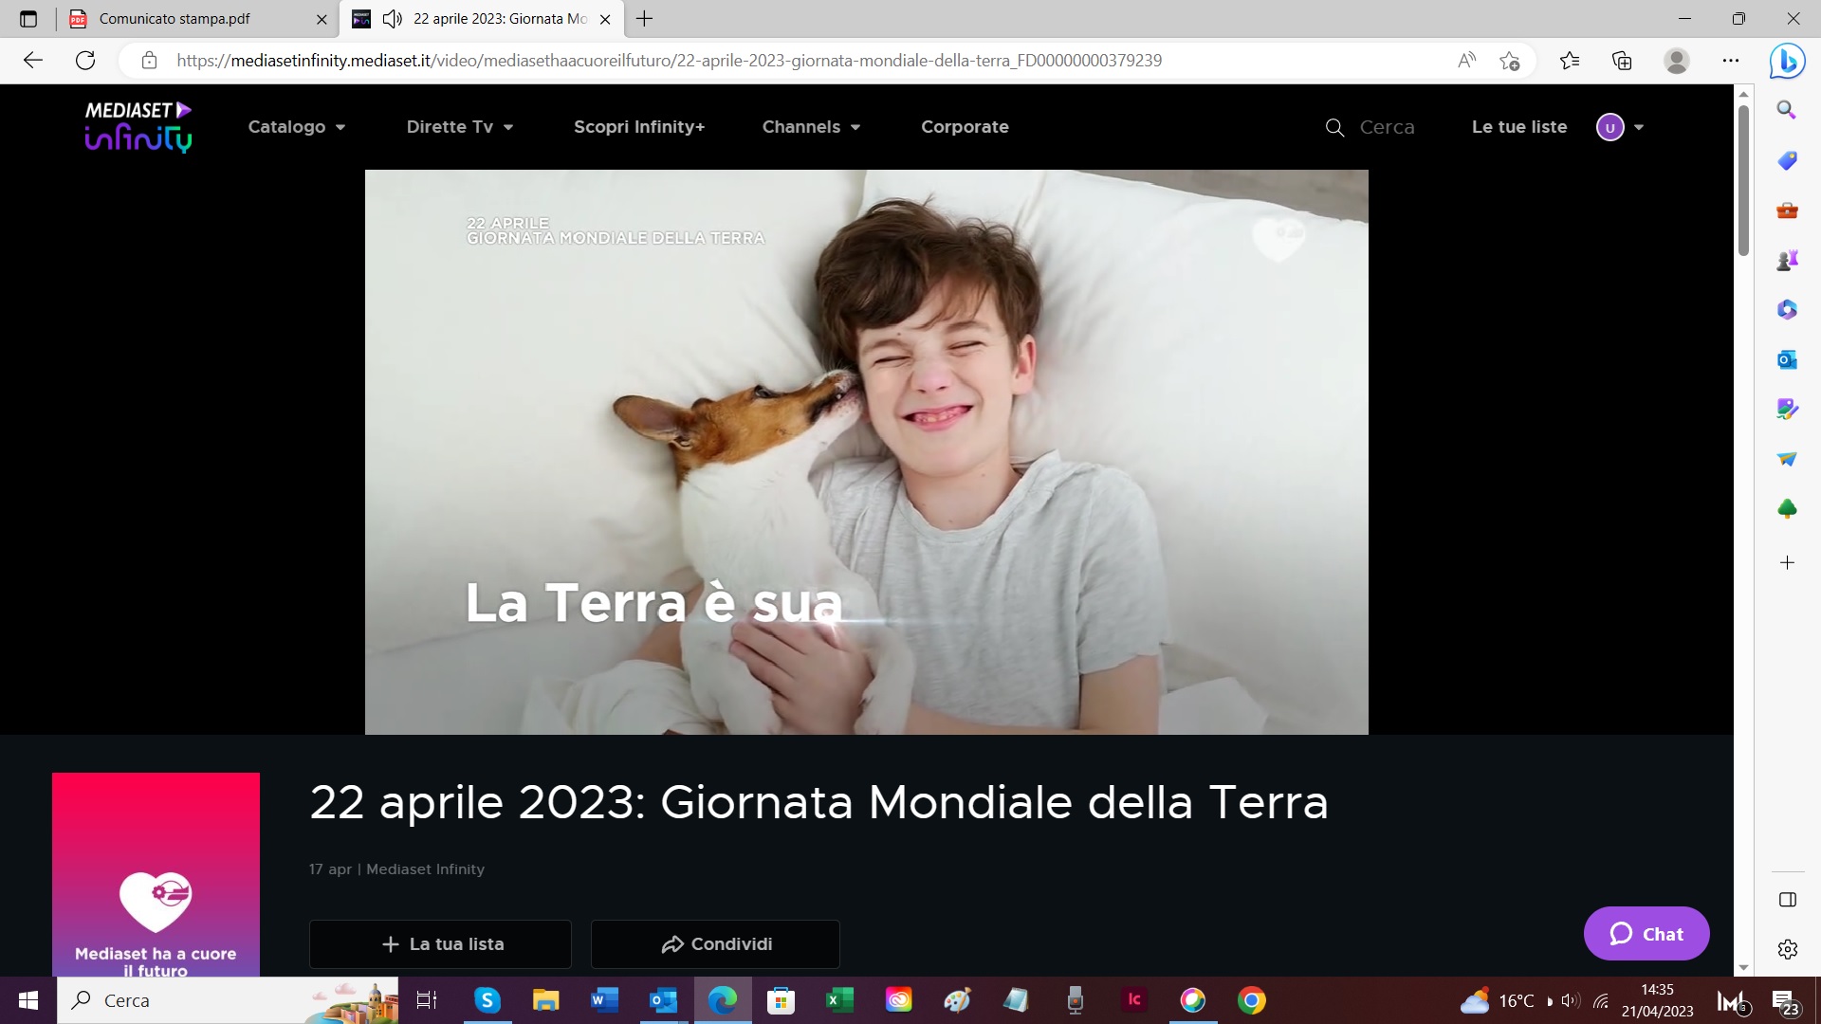Expand the user profile dropdown arrow
This screenshot has height=1024, width=1821.
(x=1639, y=128)
